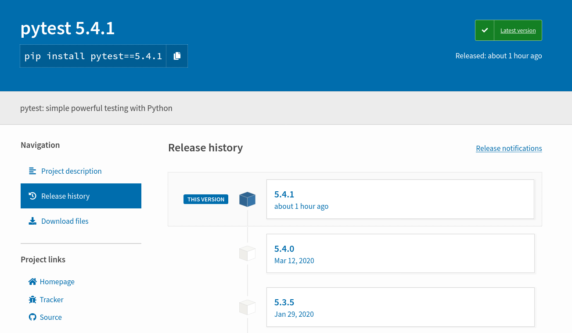Open the Project description tab
Viewport: 572px width, 333px height.
click(81, 171)
